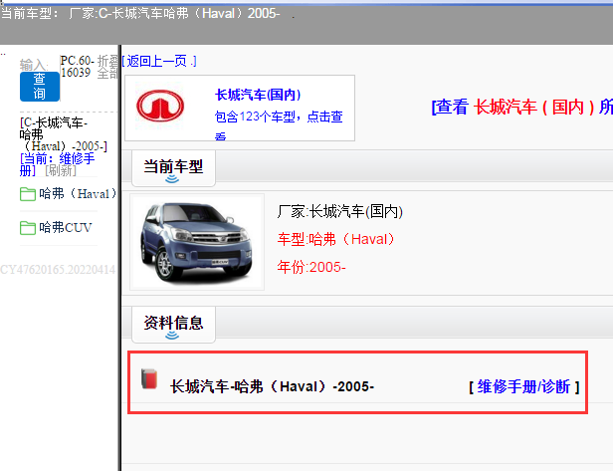The width and height of the screenshot is (613, 471).
Task: Select 哈弗CUV tree item label
Action: [66, 227]
